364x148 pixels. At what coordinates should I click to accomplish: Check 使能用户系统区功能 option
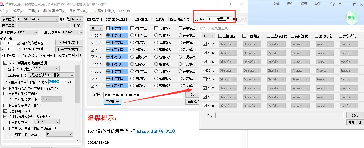click(5, 94)
